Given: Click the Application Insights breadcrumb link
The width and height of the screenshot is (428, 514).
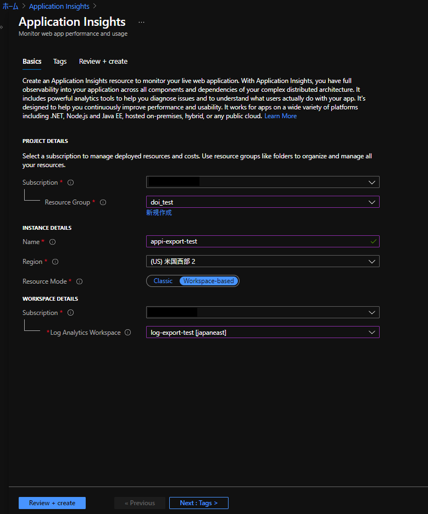Looking at the screenshot, I should [59, 6].
